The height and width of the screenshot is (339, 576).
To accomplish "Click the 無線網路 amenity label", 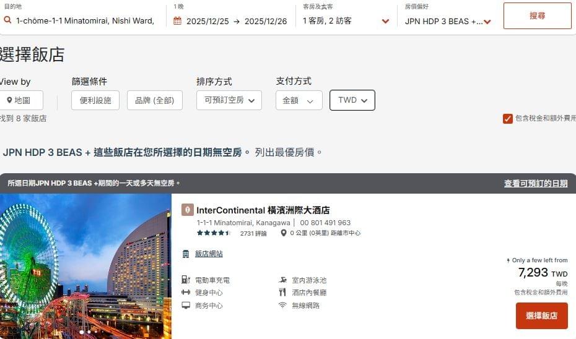I will pos(305,306).
